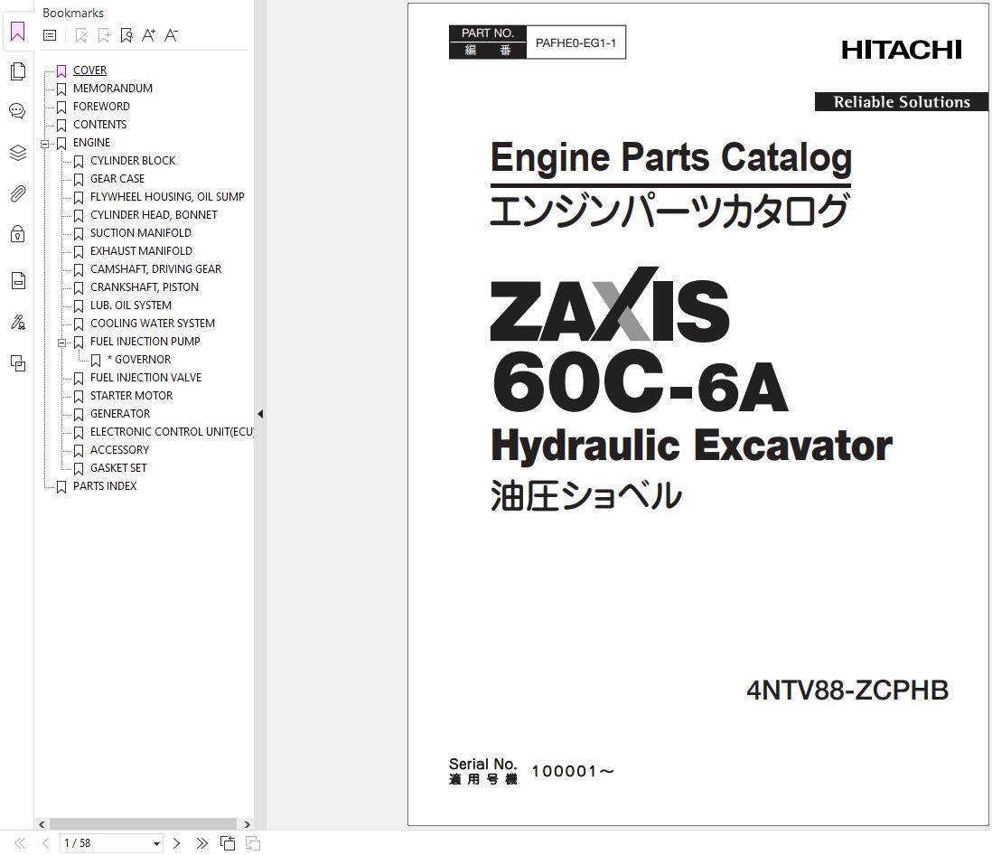Increase bookmark text size with A+ icon
The height and width of the screenshot is (855, 992).
148,34
